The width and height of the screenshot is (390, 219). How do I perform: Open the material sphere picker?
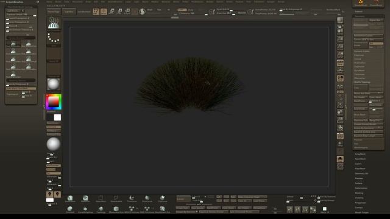coord(54,84)
